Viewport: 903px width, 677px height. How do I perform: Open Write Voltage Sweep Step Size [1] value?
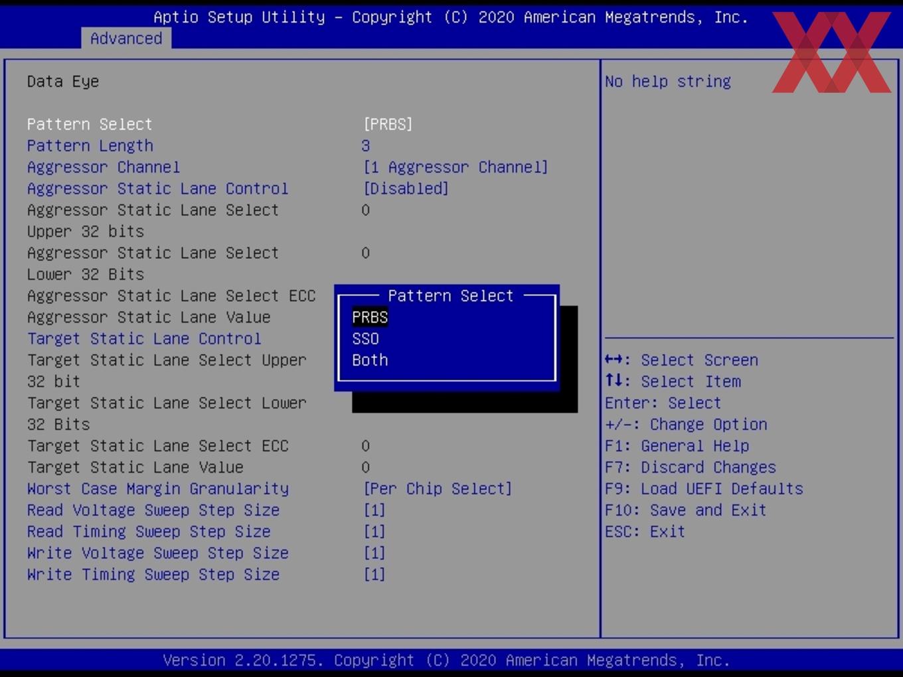[374, 553]
